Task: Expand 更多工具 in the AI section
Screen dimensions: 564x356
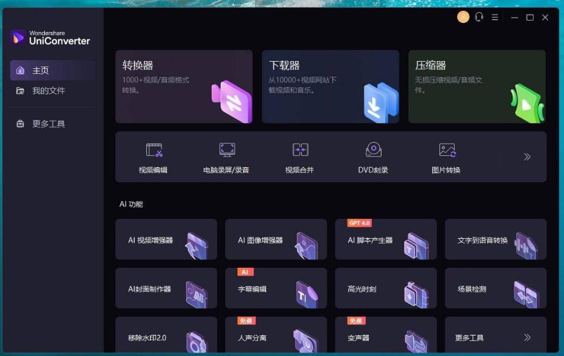Action: (x=495, y=337)
